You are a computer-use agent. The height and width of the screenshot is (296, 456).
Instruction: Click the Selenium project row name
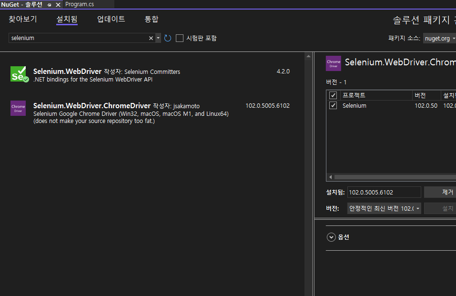click(354, 106)
